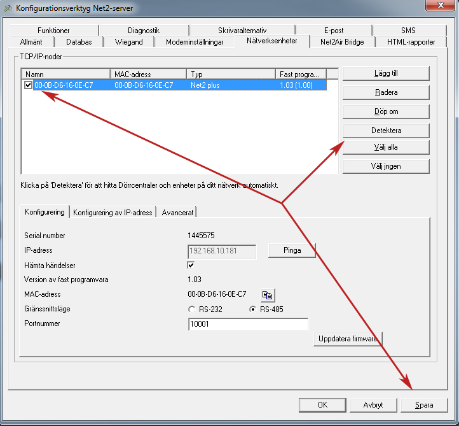This screenshot has height=426, width=459.
Task: Save settings with the Spara button
Action: (424, 405)
